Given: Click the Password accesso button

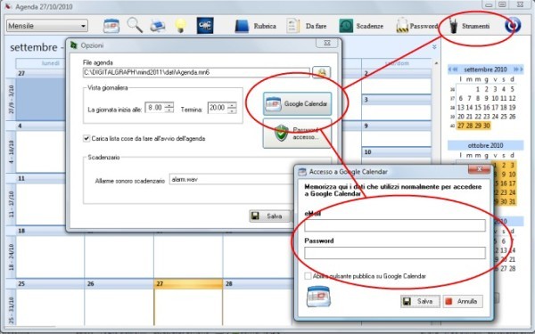Looking at the screenshot, I should coord(297,134).
